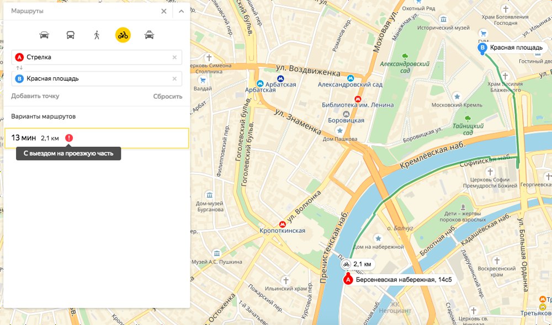Click Тайницкий сад park tree icon
Screen dimensions: 552x325
pyautogui.click(x=468, y=118)
